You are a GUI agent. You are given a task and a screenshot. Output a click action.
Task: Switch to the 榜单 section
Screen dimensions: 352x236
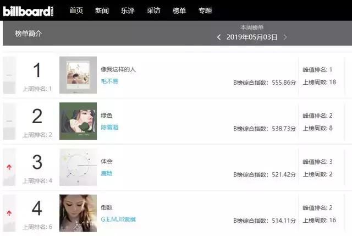(179, 10)
